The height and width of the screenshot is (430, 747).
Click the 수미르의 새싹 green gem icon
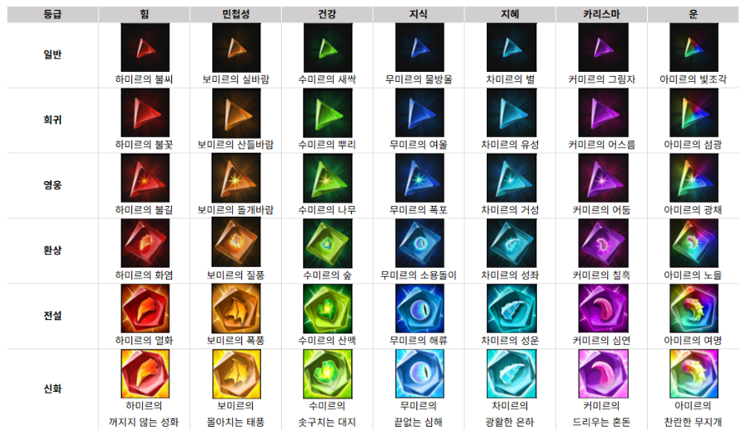coord(328,48)
